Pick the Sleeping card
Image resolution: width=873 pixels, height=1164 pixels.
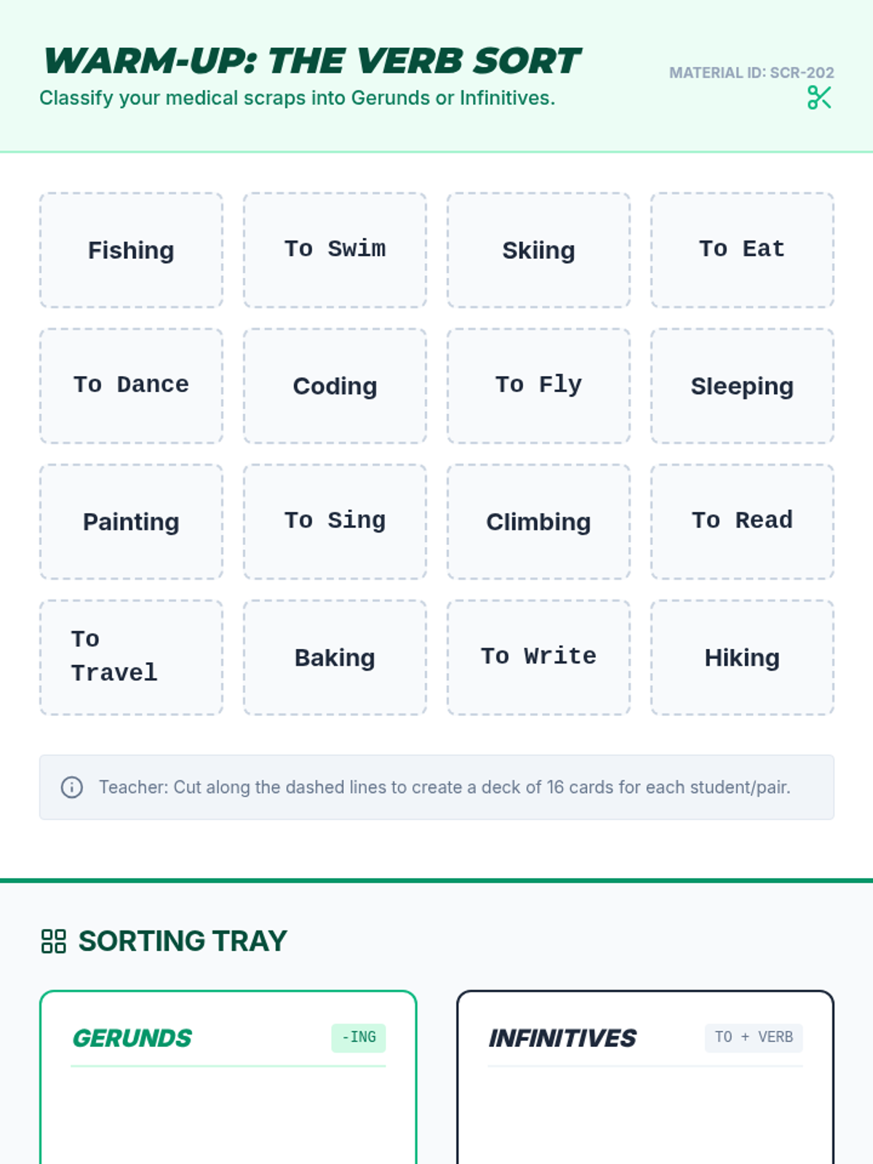(x=742, y=386)
